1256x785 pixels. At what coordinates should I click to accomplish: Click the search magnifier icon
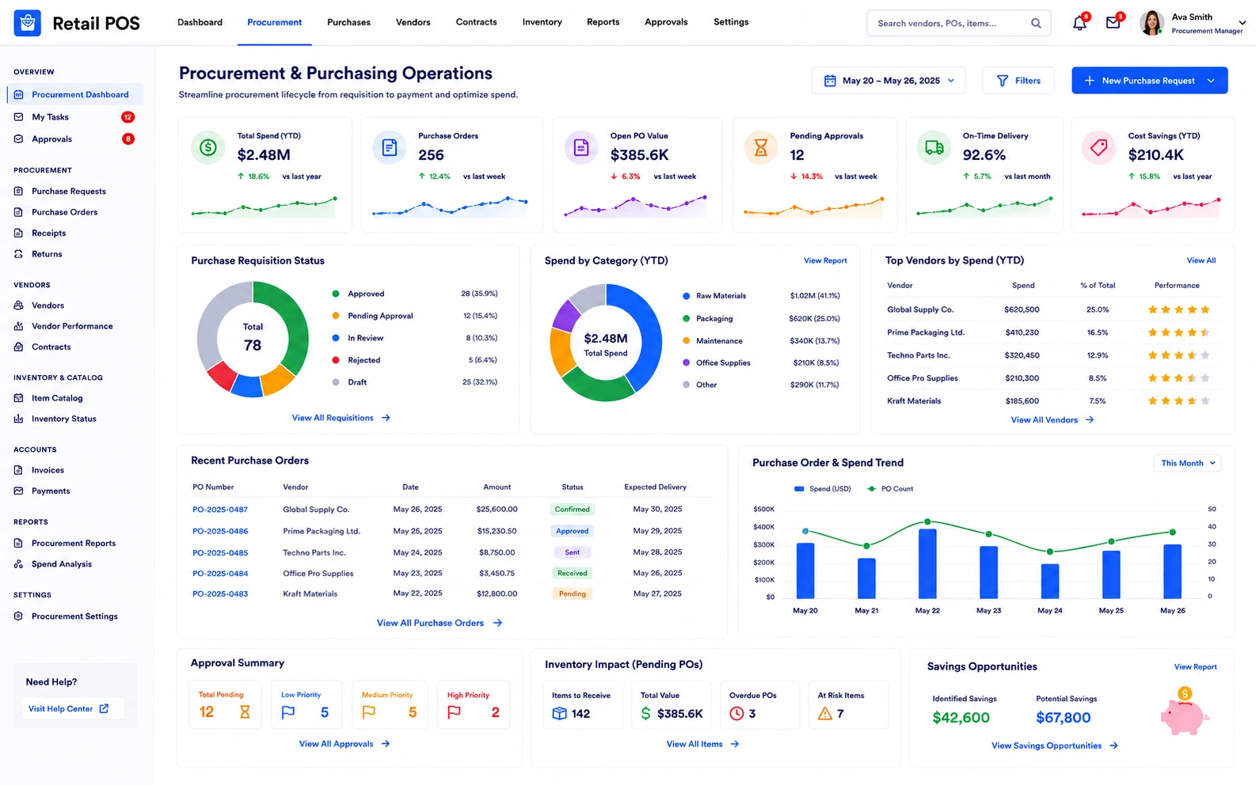tap(1036, 23)
